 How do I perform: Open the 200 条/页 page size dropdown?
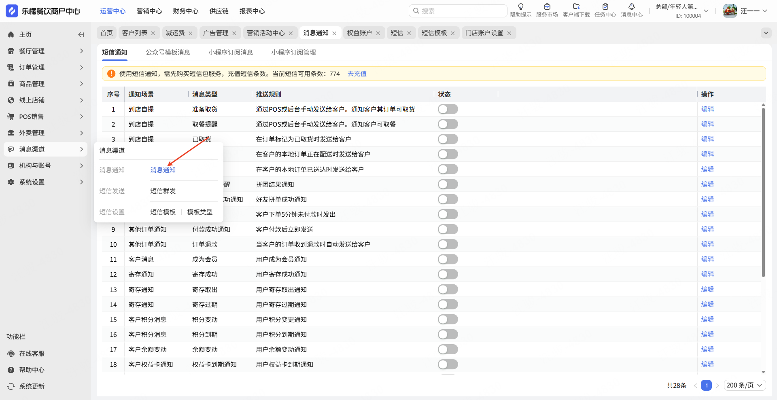(x=744, y=385)
